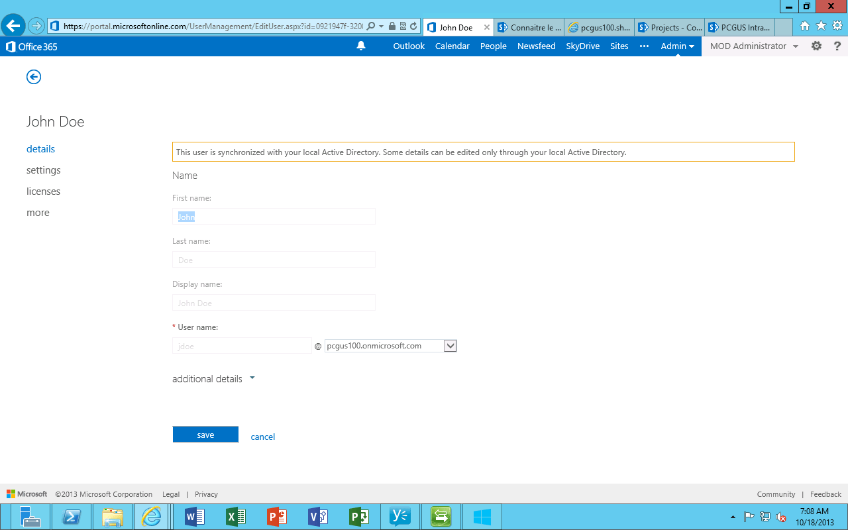Select Outlook in the navigation bar
Image resolution: width=848 pixels, height=530 pixels.
pos(408,46)
